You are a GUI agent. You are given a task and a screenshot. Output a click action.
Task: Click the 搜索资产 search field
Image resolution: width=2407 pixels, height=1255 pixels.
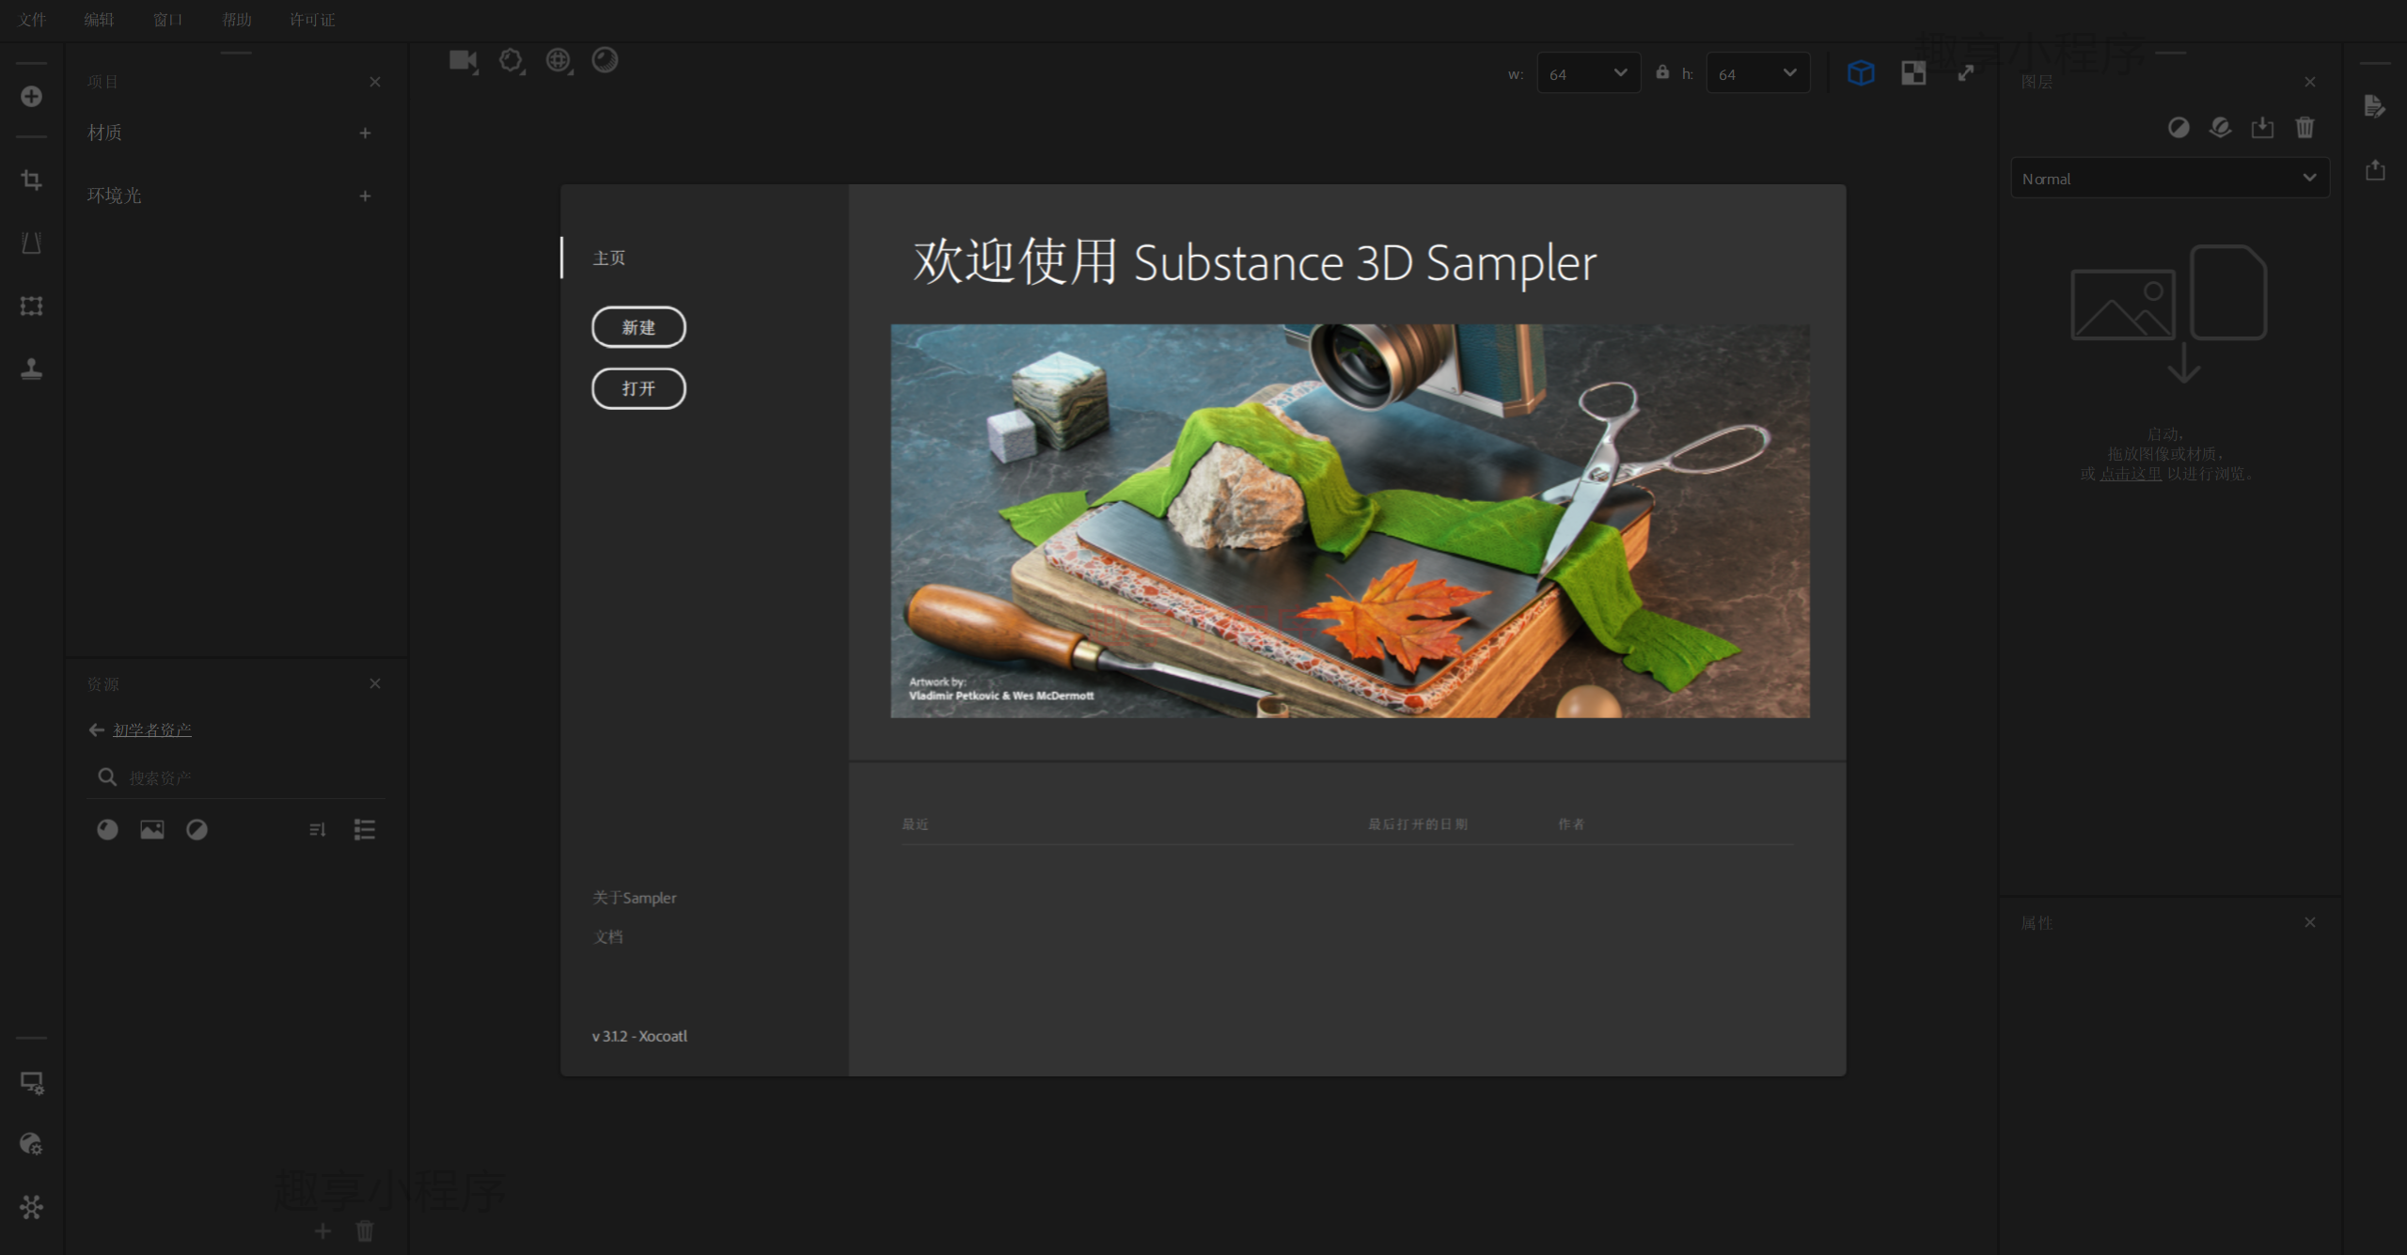[x=235, y=777]
